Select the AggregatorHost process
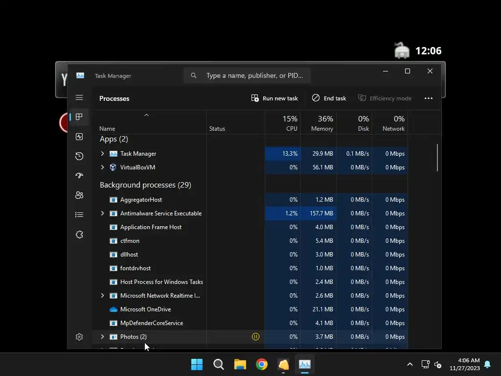Screen dimensions: 501x376 (250, 200)
